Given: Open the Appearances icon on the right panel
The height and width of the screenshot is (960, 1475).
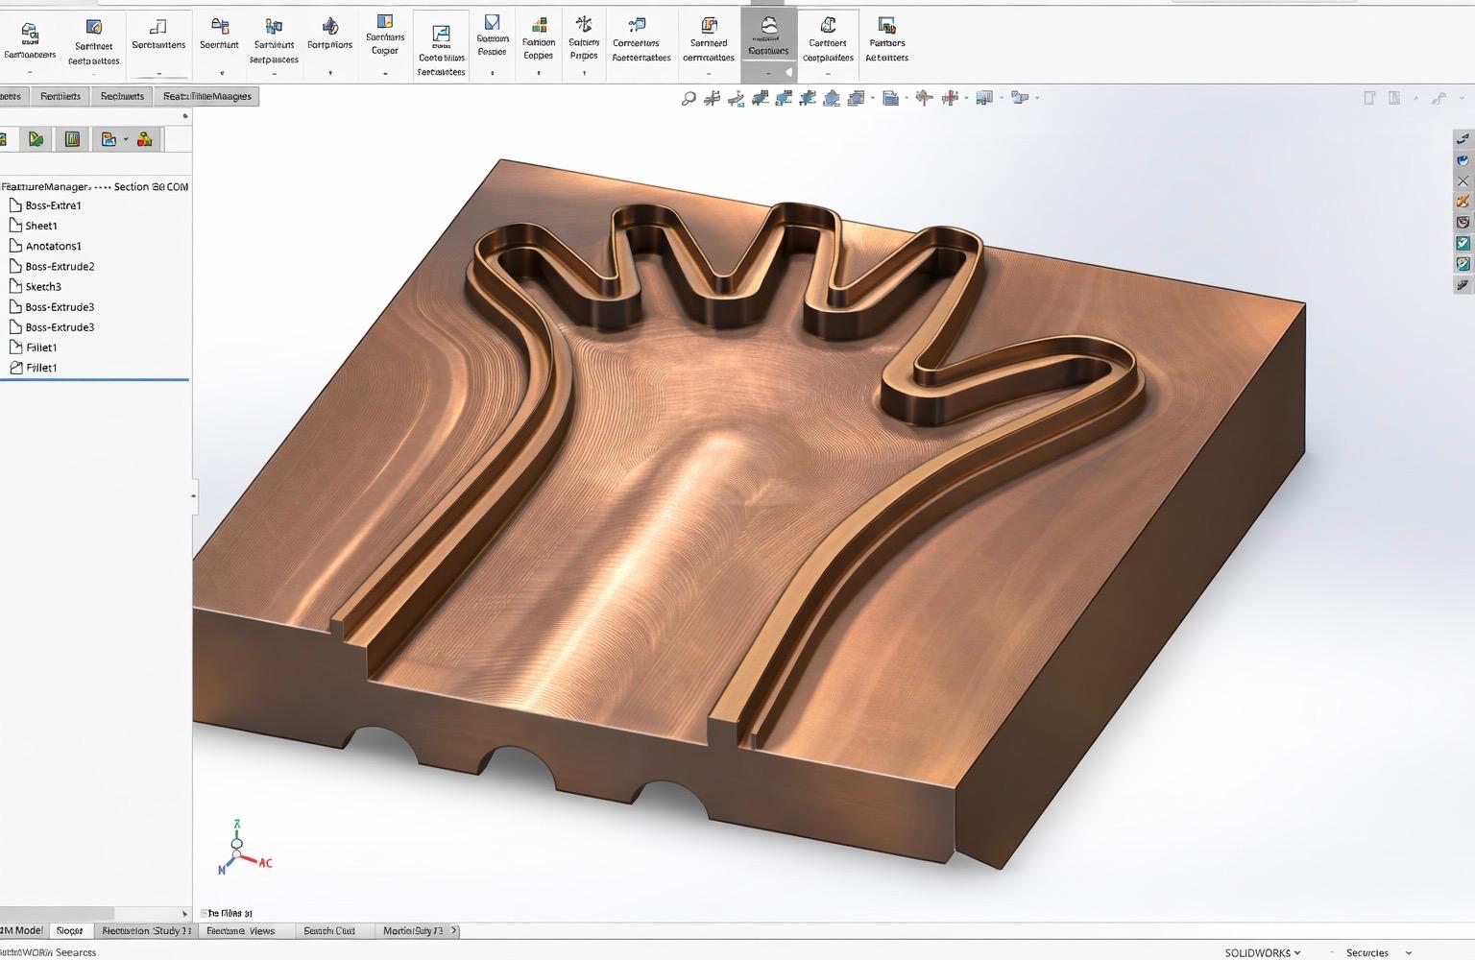Looking at the screenshot, I should [1462, 202].
